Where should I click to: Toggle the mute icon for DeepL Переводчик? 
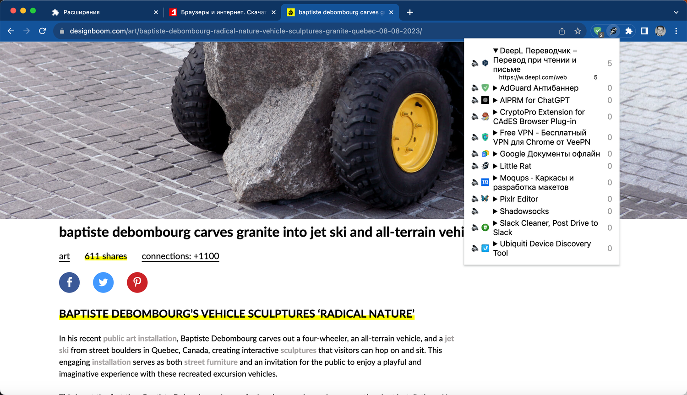pyautogui.click(x=475, y=63)
